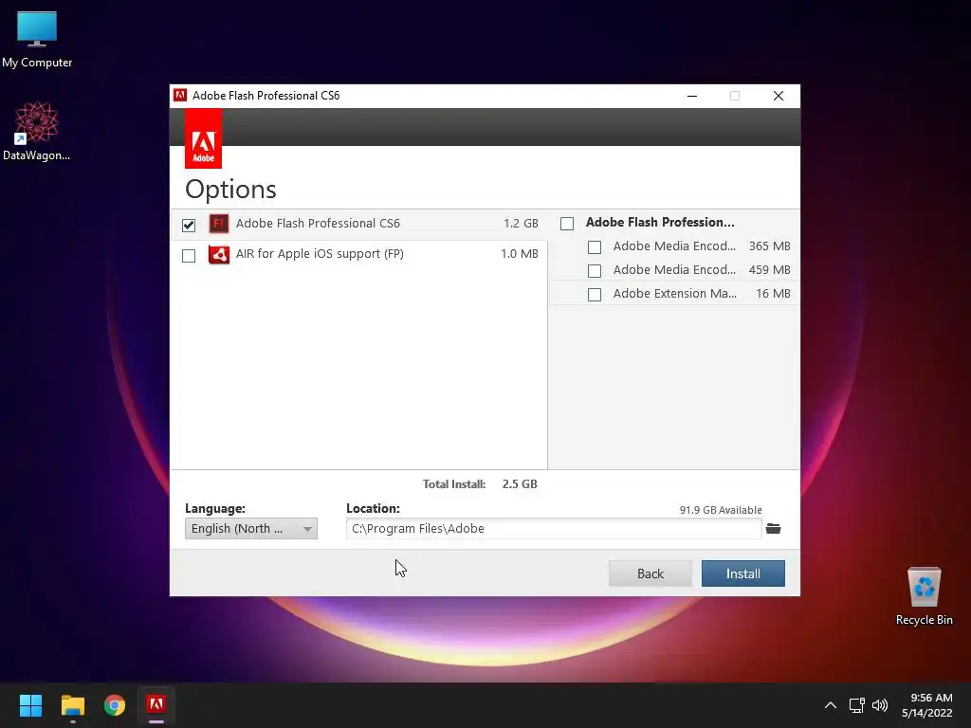Open the taskbar clock and date
The width and height of the screenshot is (971, 728).
tap(927, 705)
